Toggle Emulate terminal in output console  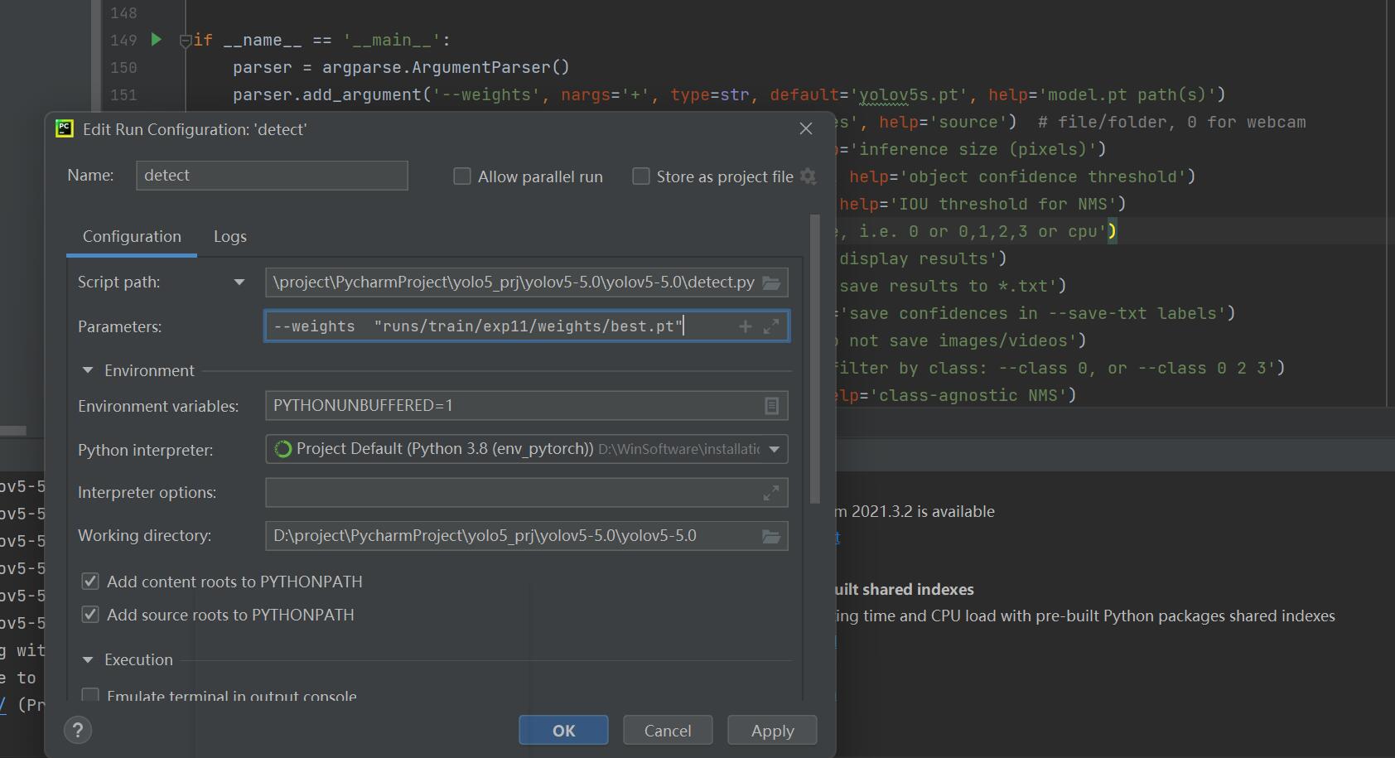[x=90, y=694]
